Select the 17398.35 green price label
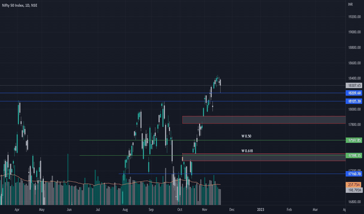This screenshot has height=214, width=364. 354,156
